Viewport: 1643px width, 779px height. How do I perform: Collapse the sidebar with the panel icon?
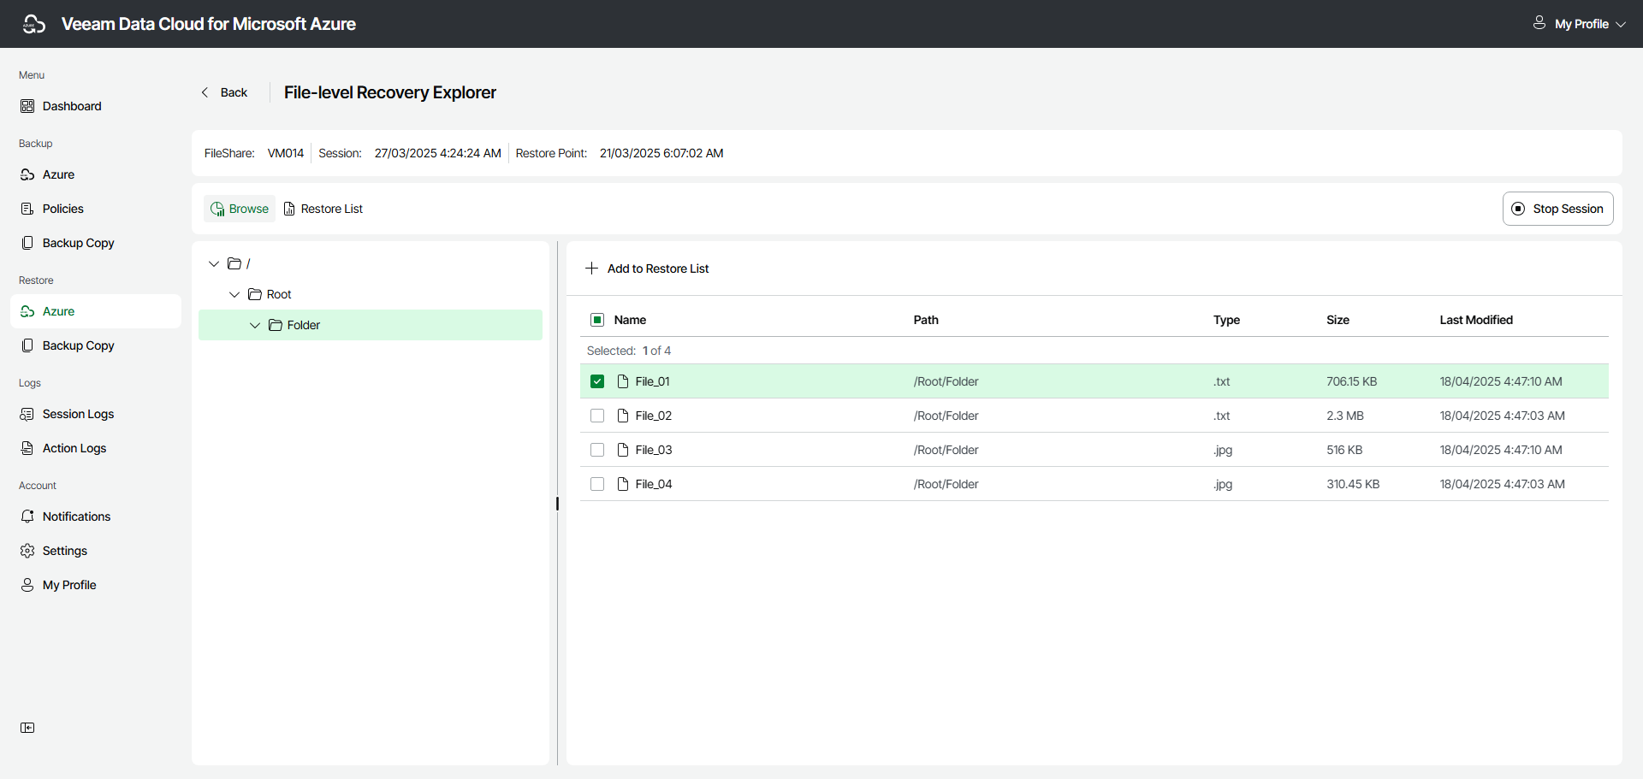click(27, 728)
